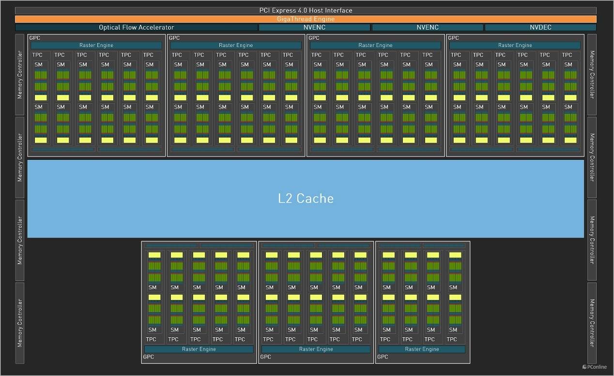The height and width of the screenshot is (376, 614).
Task: Select the orange GigaThread Engine bar
Action: click(306, 19)
